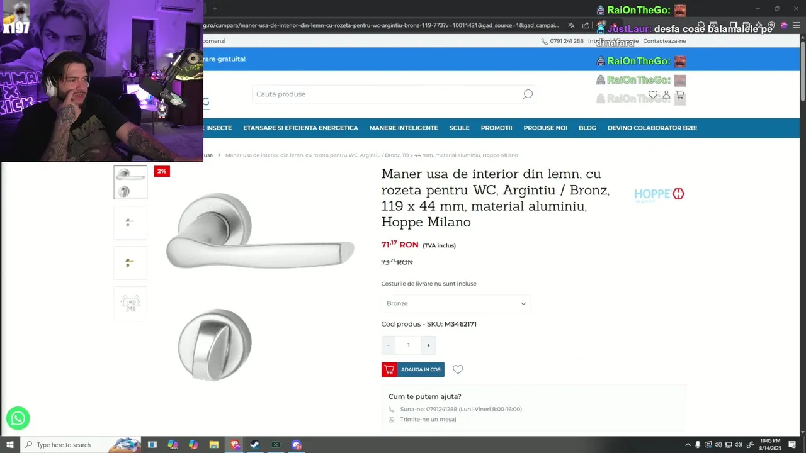Open the wishlist heart in the header
The image size is (806, 453).
(653, 95)
